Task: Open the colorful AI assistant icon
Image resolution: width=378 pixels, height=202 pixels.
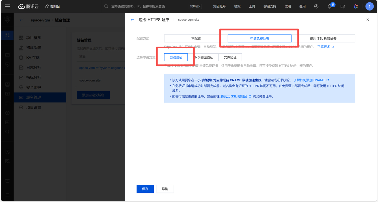Action: (356, 6)
